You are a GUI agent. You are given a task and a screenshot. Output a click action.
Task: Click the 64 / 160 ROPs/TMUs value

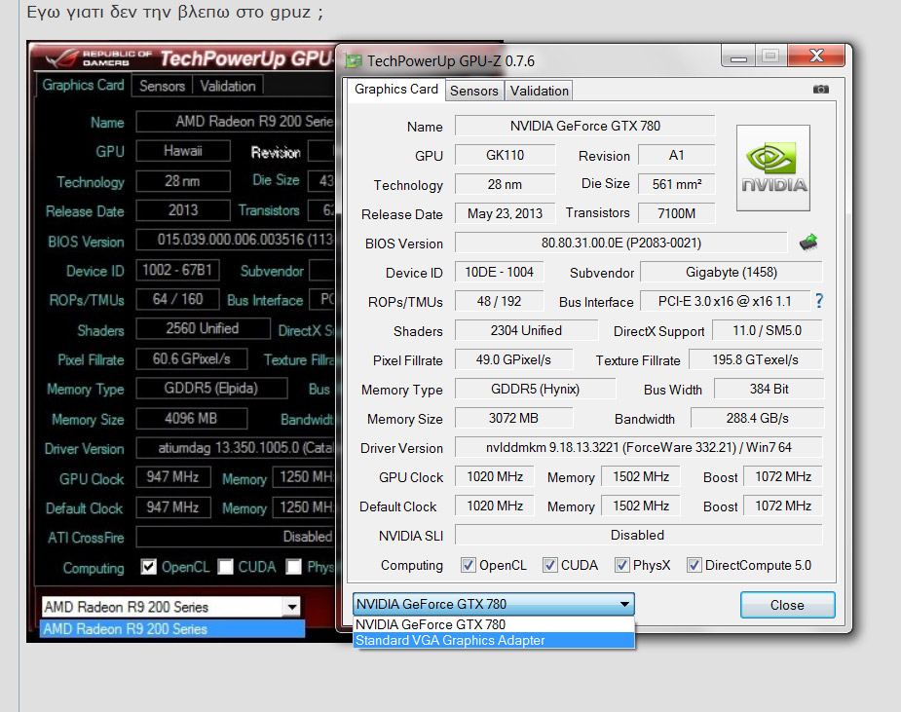point(177,299)
